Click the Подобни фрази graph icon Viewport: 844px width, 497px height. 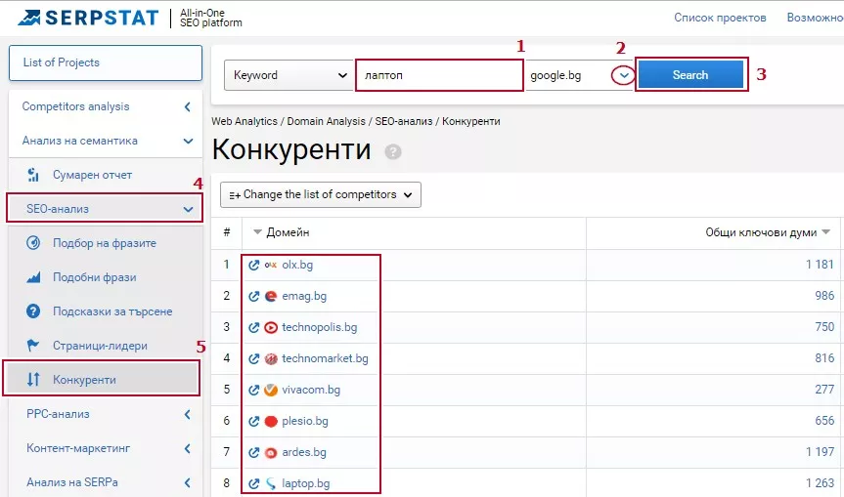(33, 277)
